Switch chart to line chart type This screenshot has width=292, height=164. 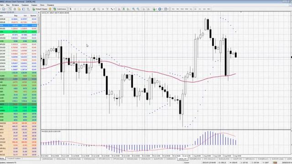click(x=128, y=9)
